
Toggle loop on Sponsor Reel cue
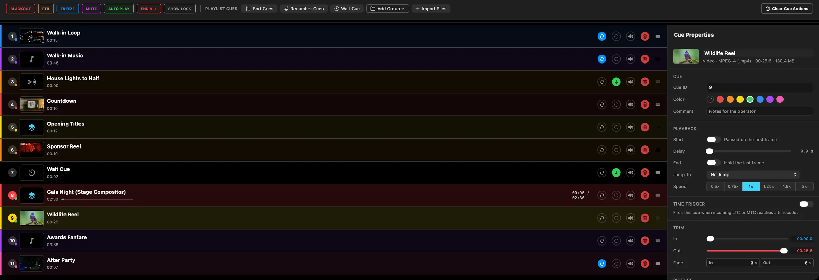(x=602, y=150)
